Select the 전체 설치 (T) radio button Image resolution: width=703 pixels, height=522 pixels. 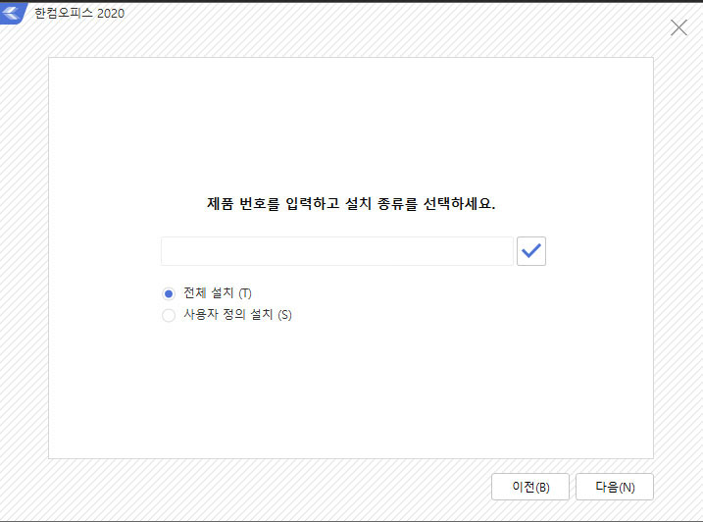[x=169, y=293]
